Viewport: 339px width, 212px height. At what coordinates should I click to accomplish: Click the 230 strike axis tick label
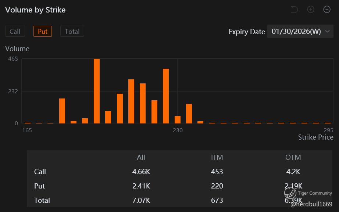point(178,130)
